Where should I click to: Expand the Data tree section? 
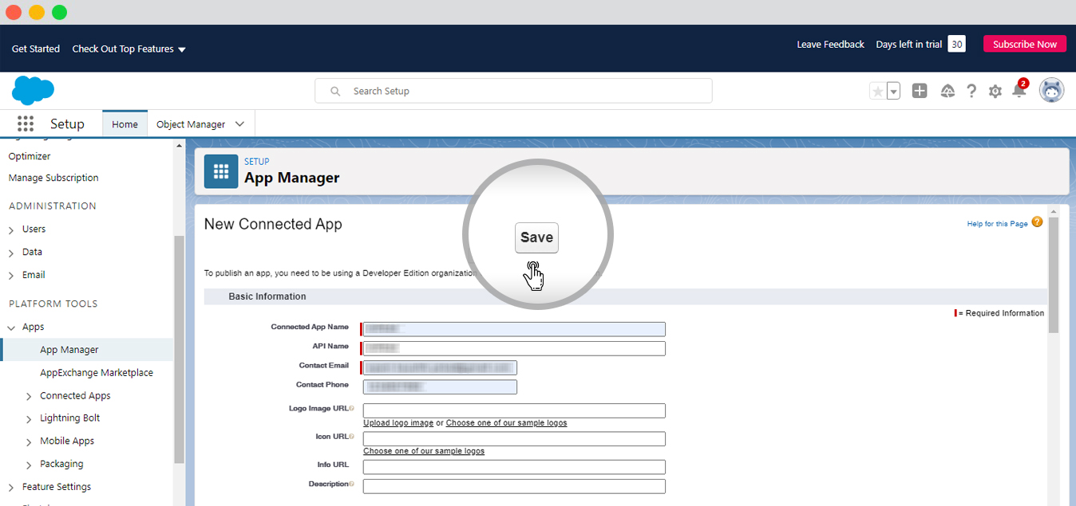(11, 253)
